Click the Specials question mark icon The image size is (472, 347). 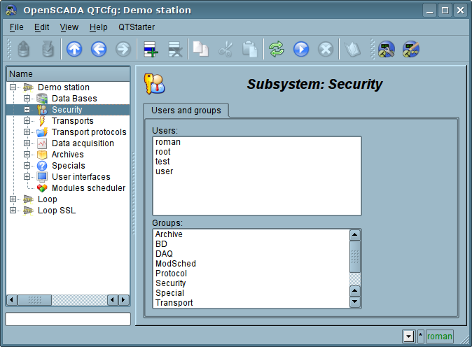click(x=42, y=166)
